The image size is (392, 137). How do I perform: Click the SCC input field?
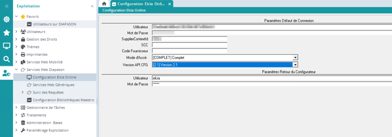[x=189, y=45]
